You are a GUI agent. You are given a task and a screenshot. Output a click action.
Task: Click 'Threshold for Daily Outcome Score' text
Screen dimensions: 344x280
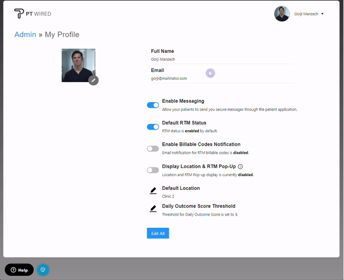pos(200,215)
